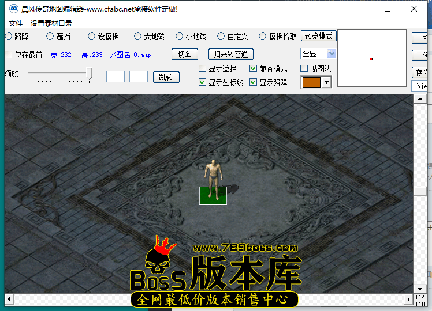Click the 存为 button at right edge

tap(420, 73)
